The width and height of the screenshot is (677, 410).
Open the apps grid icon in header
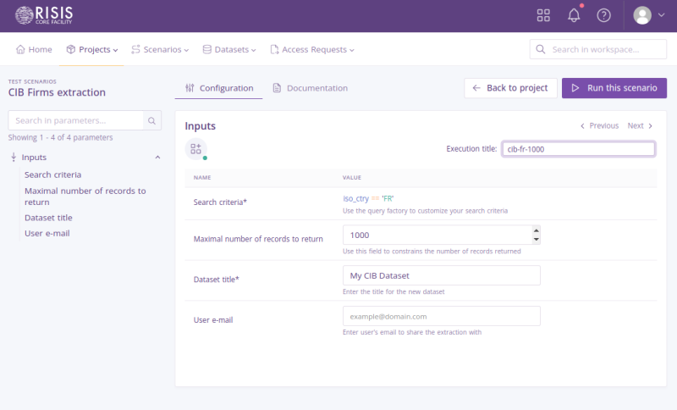[543, 15]
